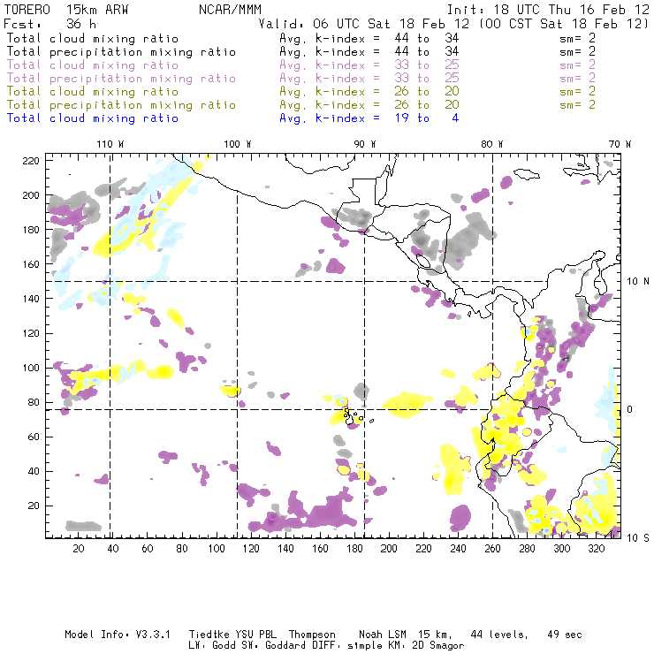This screenshot has width=654, height=654.
Task: Click the Galapagos Islands outlines on the map
Action: [353, 414]
